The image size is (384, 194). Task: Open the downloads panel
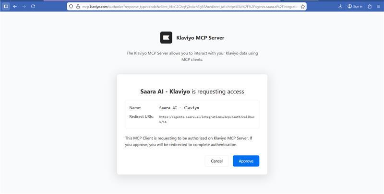click(x=340, y=6)
